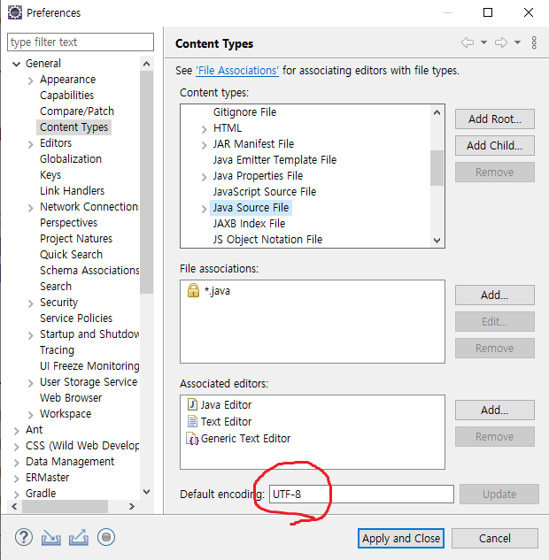Open the forward history dropdown arrow

coord(517,42)
